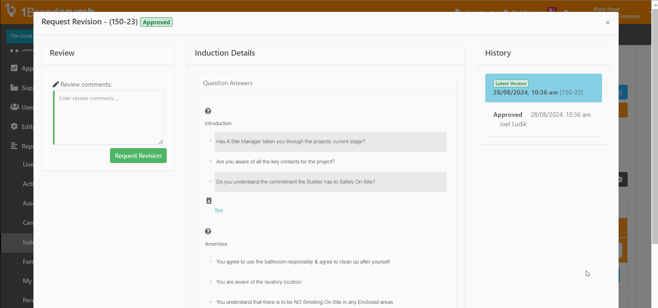This screenshot has width=658, height=308.
Task: Click the Approved badge in the dialog title
Action: (156, 22)
